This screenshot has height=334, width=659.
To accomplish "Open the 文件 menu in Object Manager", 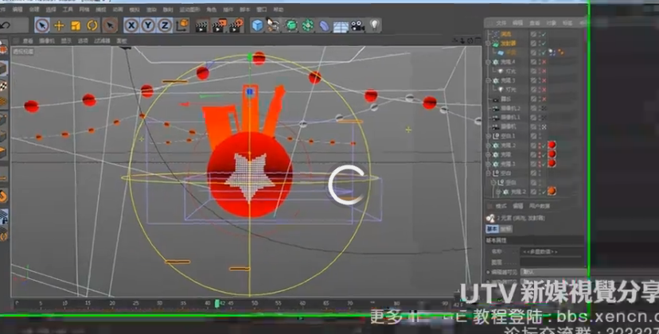I will pos(501,24).
